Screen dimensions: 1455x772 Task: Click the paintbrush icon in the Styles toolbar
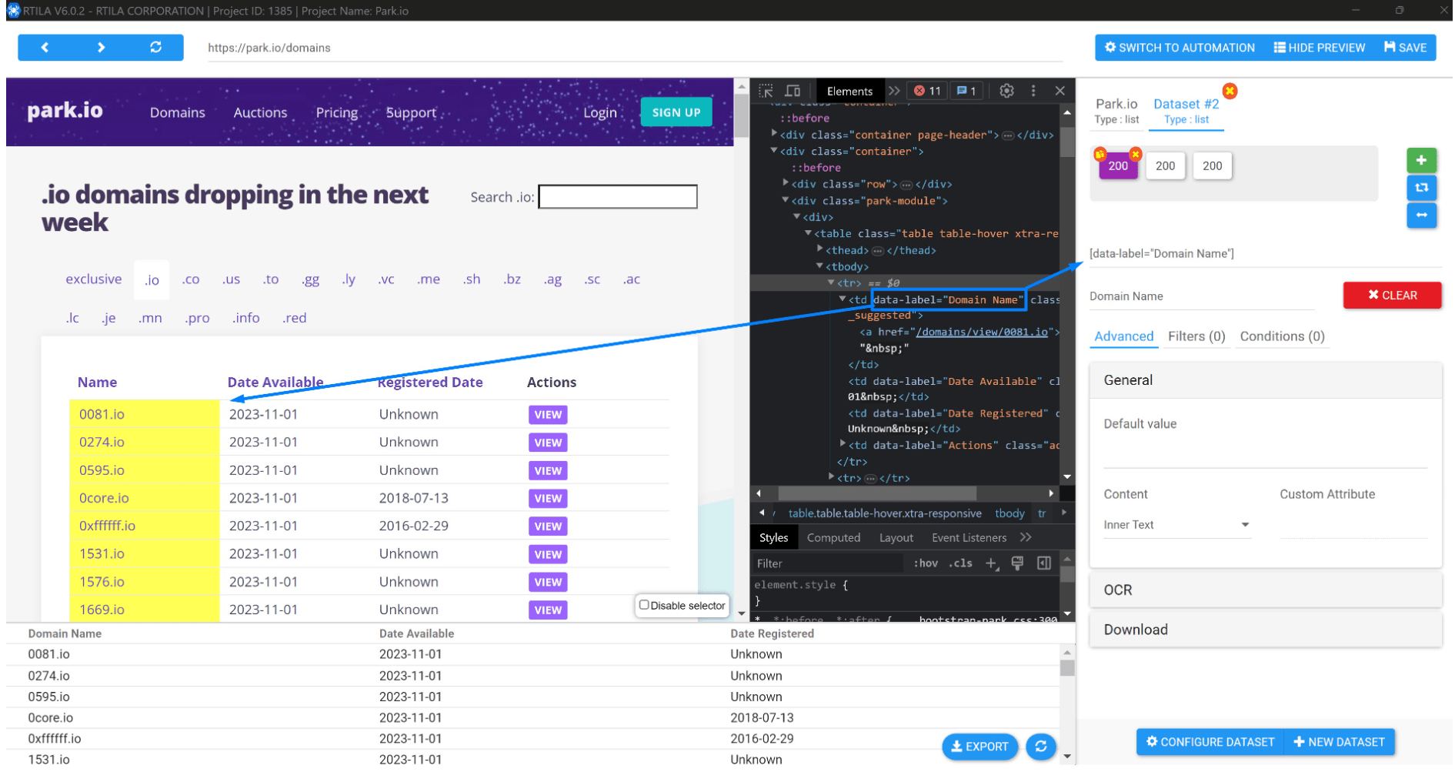pyautogui.click(x=1017, y=563)
